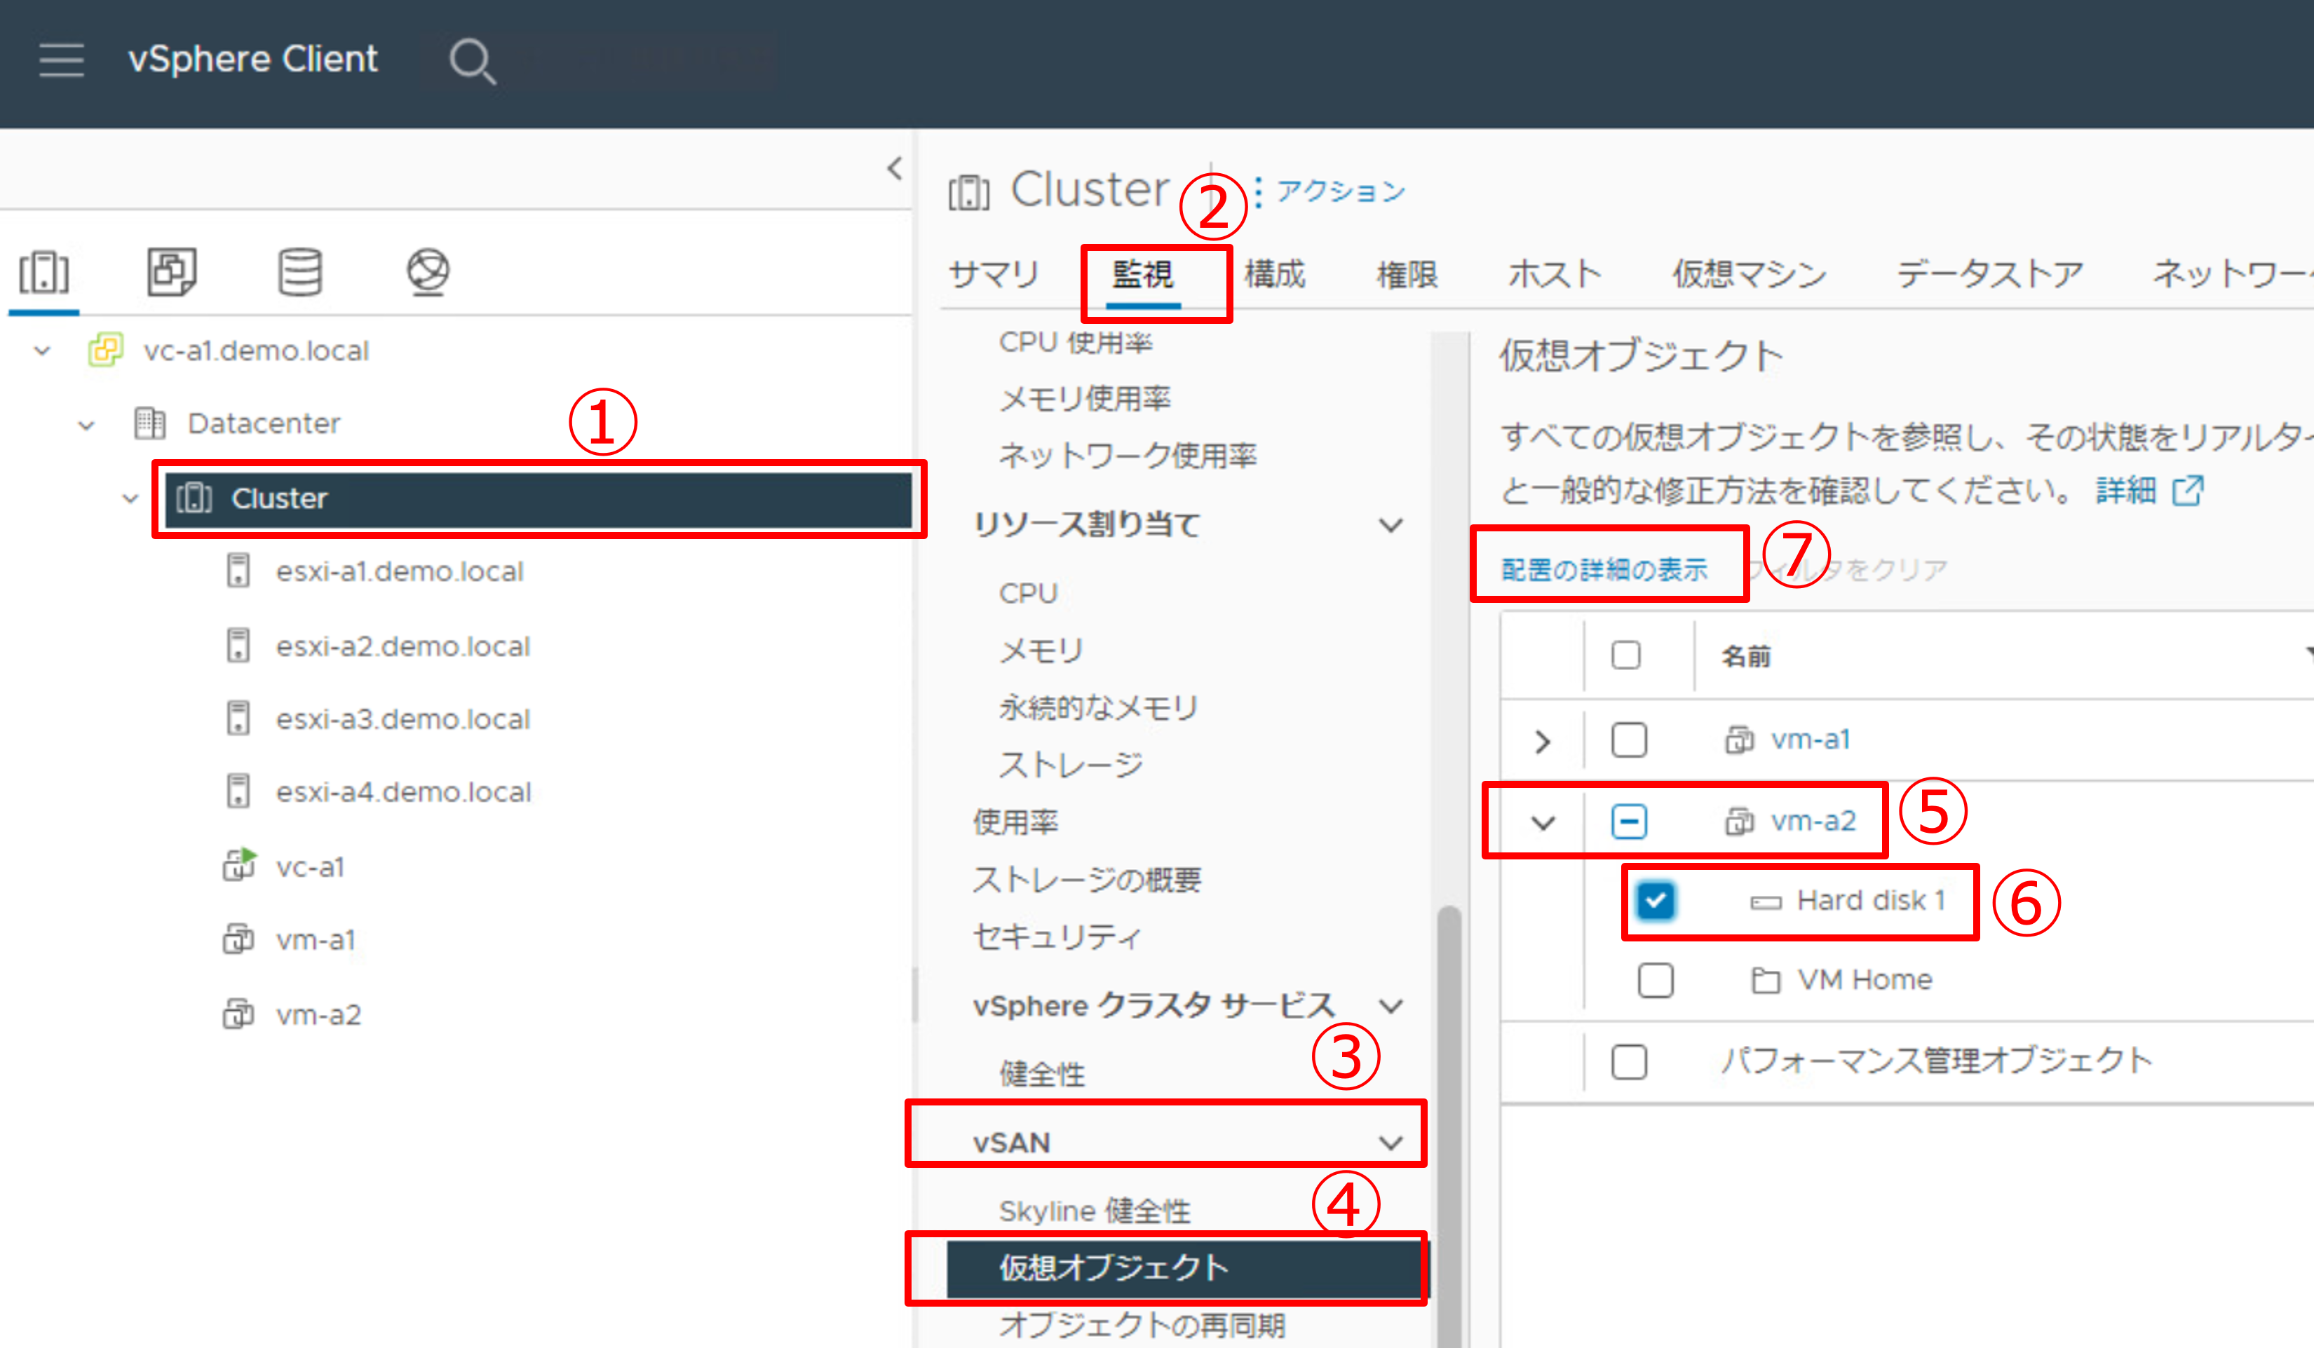
Task: Expand the vm-a1 row in table
Action: click(x=1543, y=741)
